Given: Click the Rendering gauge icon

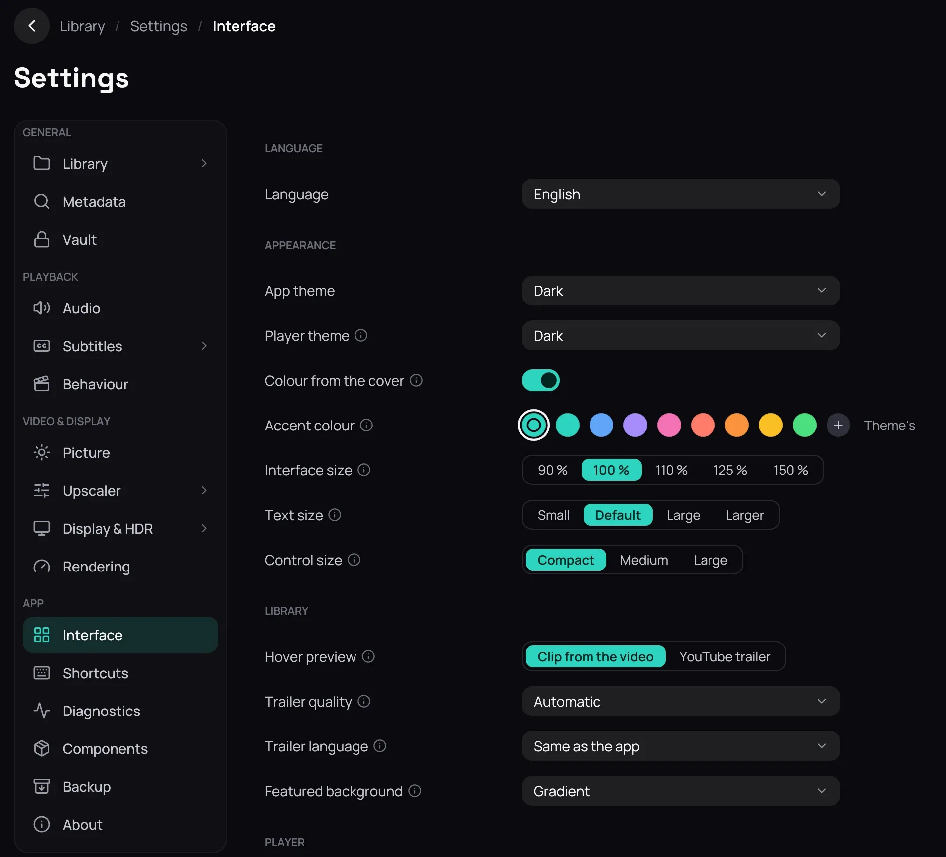Looking at the screenshot, I should (x=42, y=566).
